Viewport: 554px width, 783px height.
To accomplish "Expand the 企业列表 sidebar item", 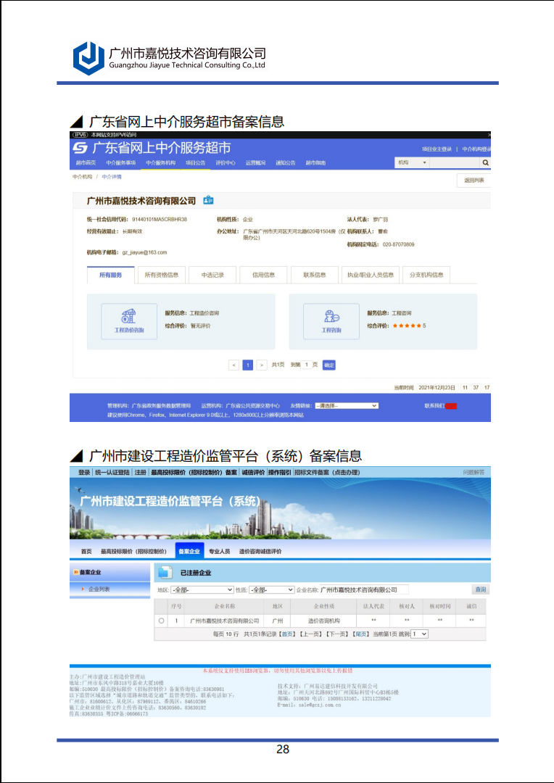I will point(99,589).
